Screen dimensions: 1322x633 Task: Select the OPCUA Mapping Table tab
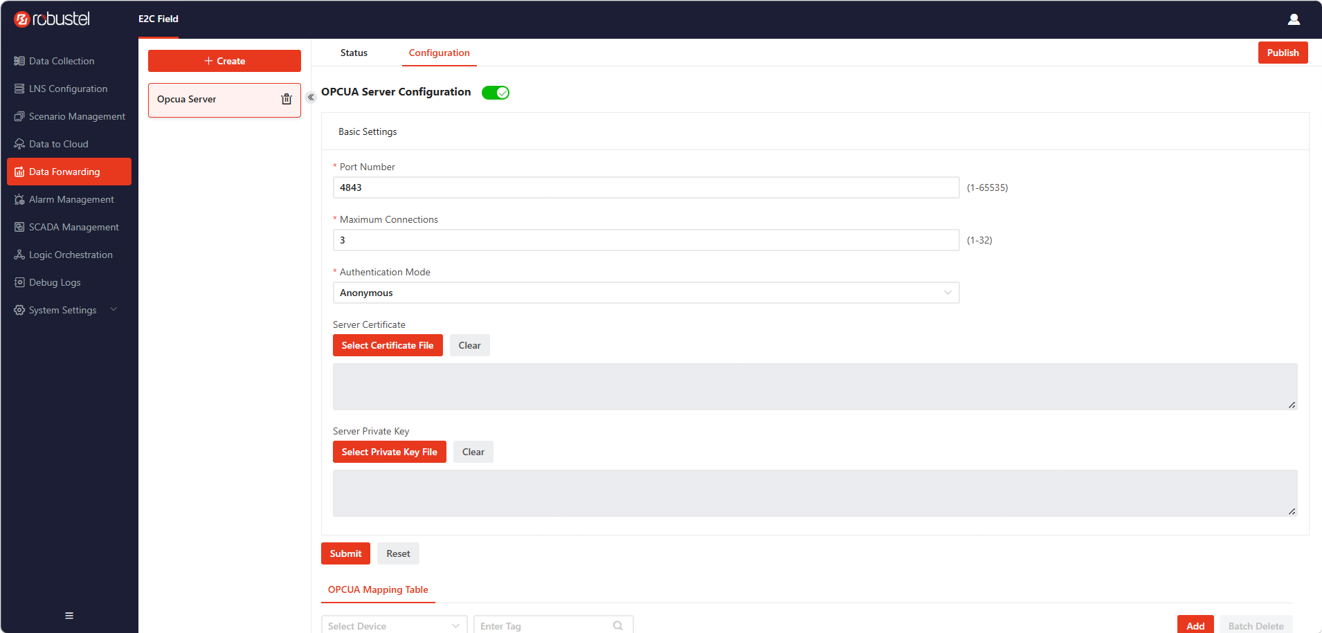[x=378, y=589]
